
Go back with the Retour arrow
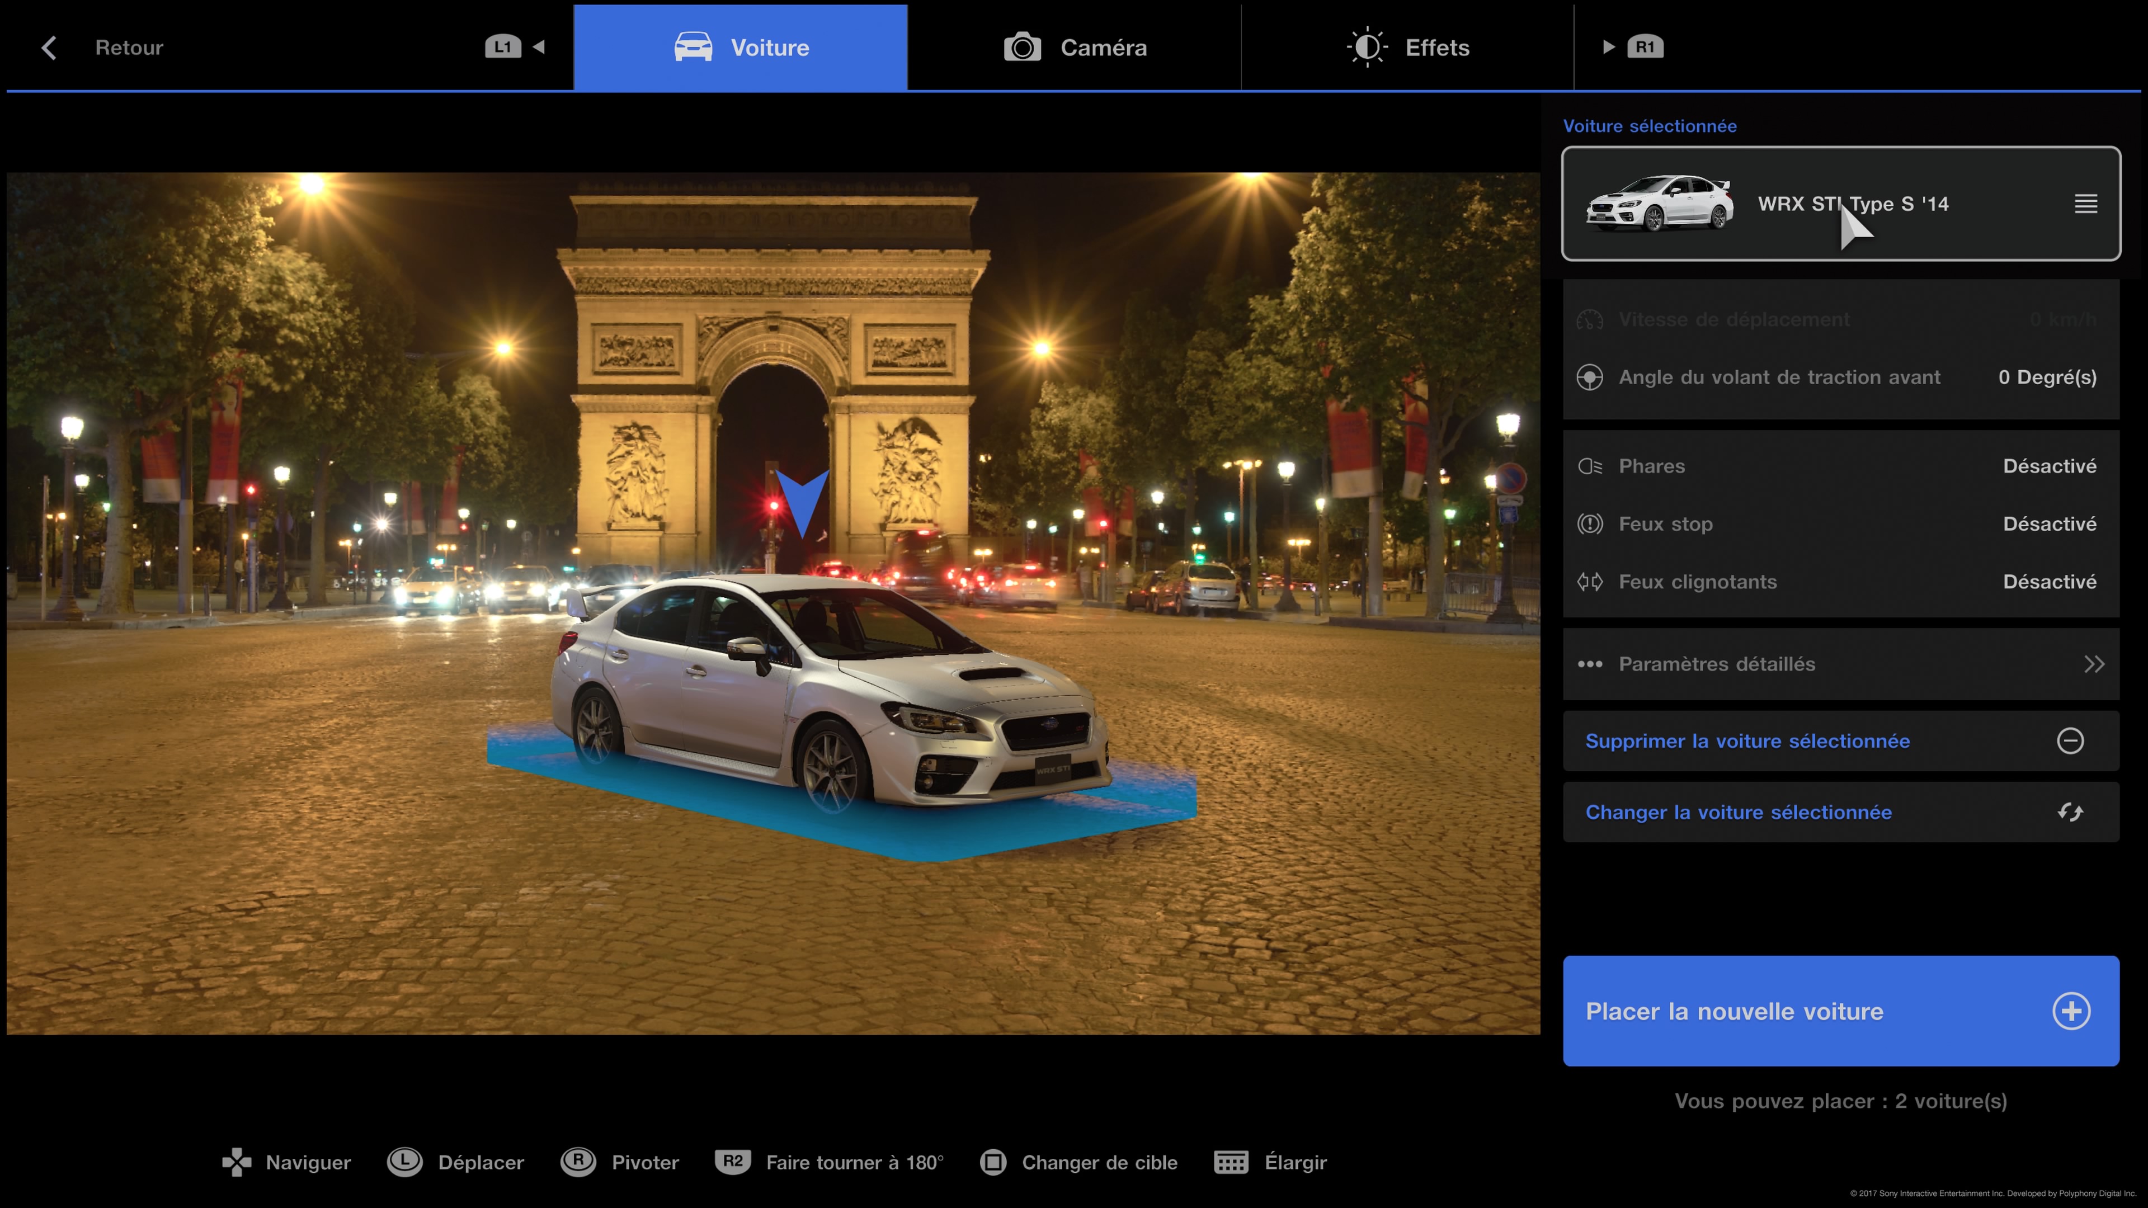pyautogui.click(x=49, y=48)
